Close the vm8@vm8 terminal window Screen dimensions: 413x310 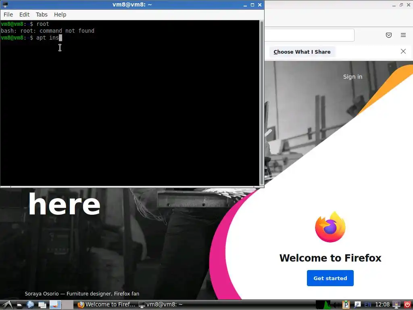click(260, 5)
